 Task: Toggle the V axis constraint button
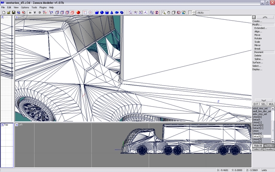point(35,12)
